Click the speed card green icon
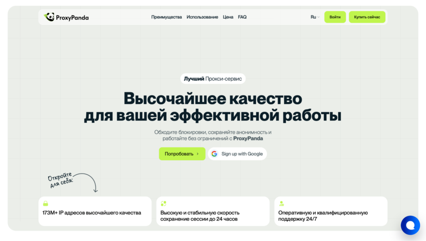The image size is (426, 241). (163, 204)
